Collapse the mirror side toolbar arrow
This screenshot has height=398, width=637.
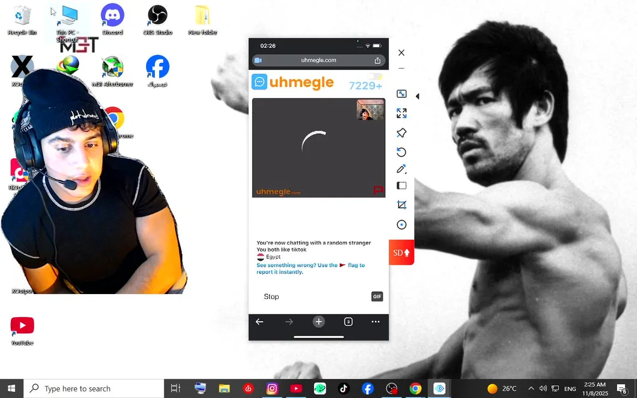coord(417,96)
